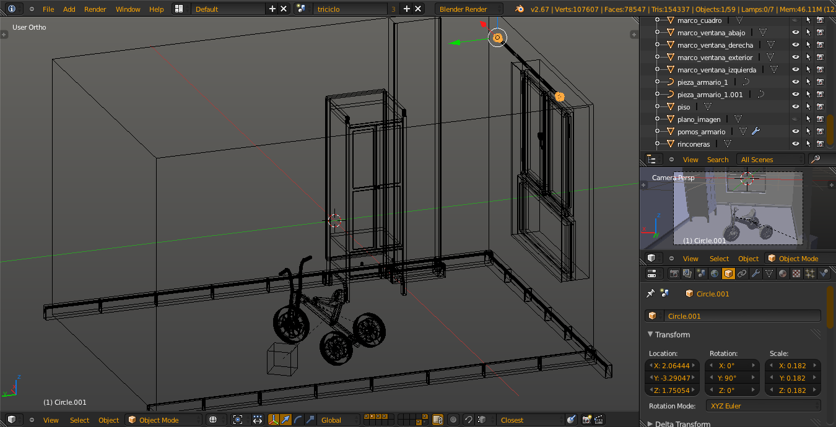The width and height of the screenshot is (836, 427).
Task: Open the Modifiers tab (wrench icon)
Action: 755,274
